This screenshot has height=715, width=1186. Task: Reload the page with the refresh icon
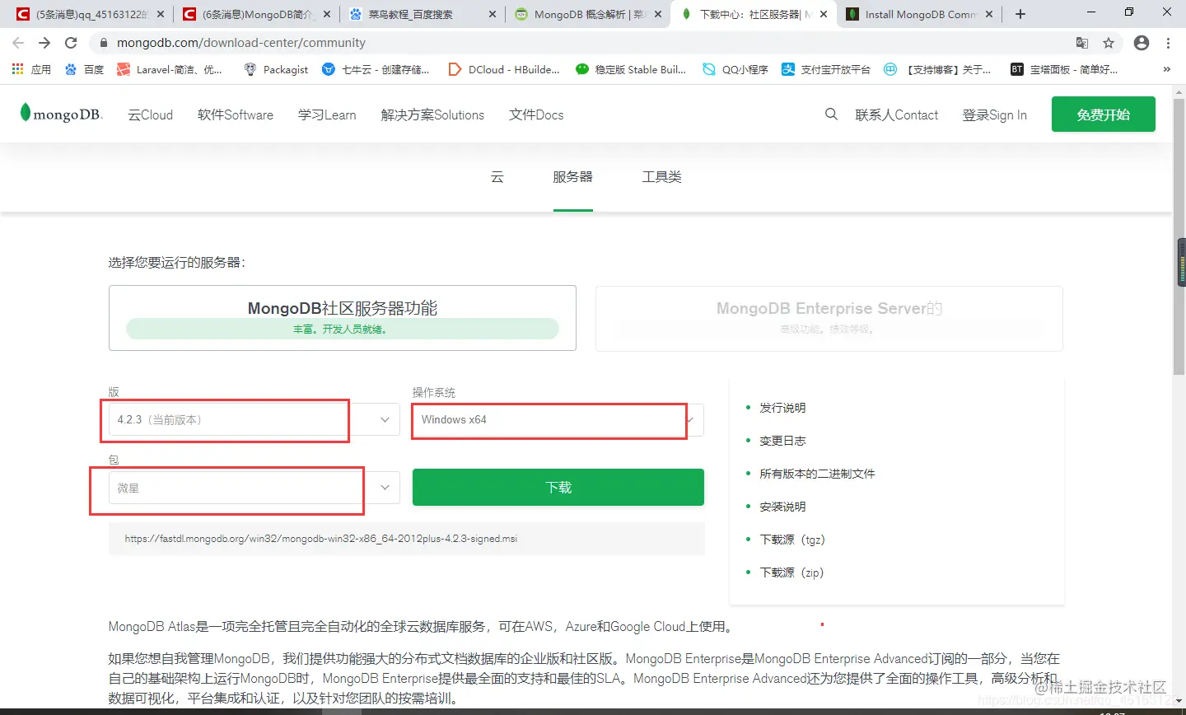click(71, 42)
